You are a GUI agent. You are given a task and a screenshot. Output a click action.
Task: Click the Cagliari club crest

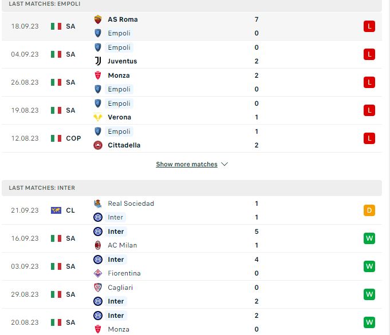[98, 288]
